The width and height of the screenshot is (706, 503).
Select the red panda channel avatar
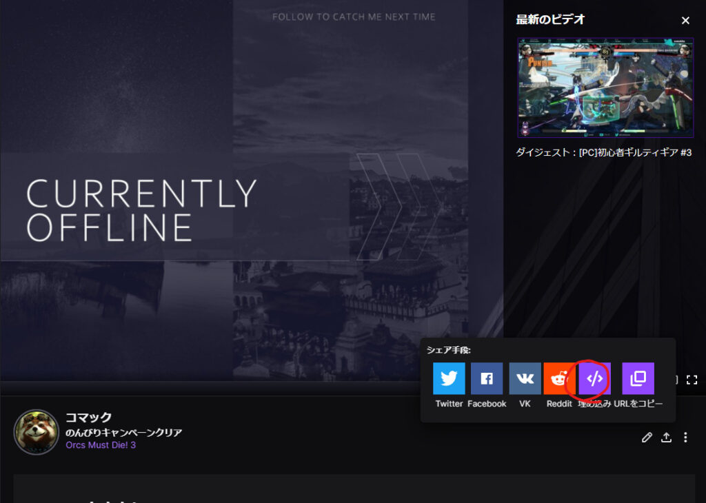(37, 432)
